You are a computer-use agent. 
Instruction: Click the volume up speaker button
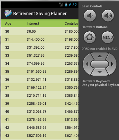(108, 16)
